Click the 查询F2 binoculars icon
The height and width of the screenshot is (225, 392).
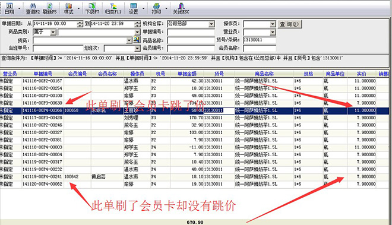33,6
